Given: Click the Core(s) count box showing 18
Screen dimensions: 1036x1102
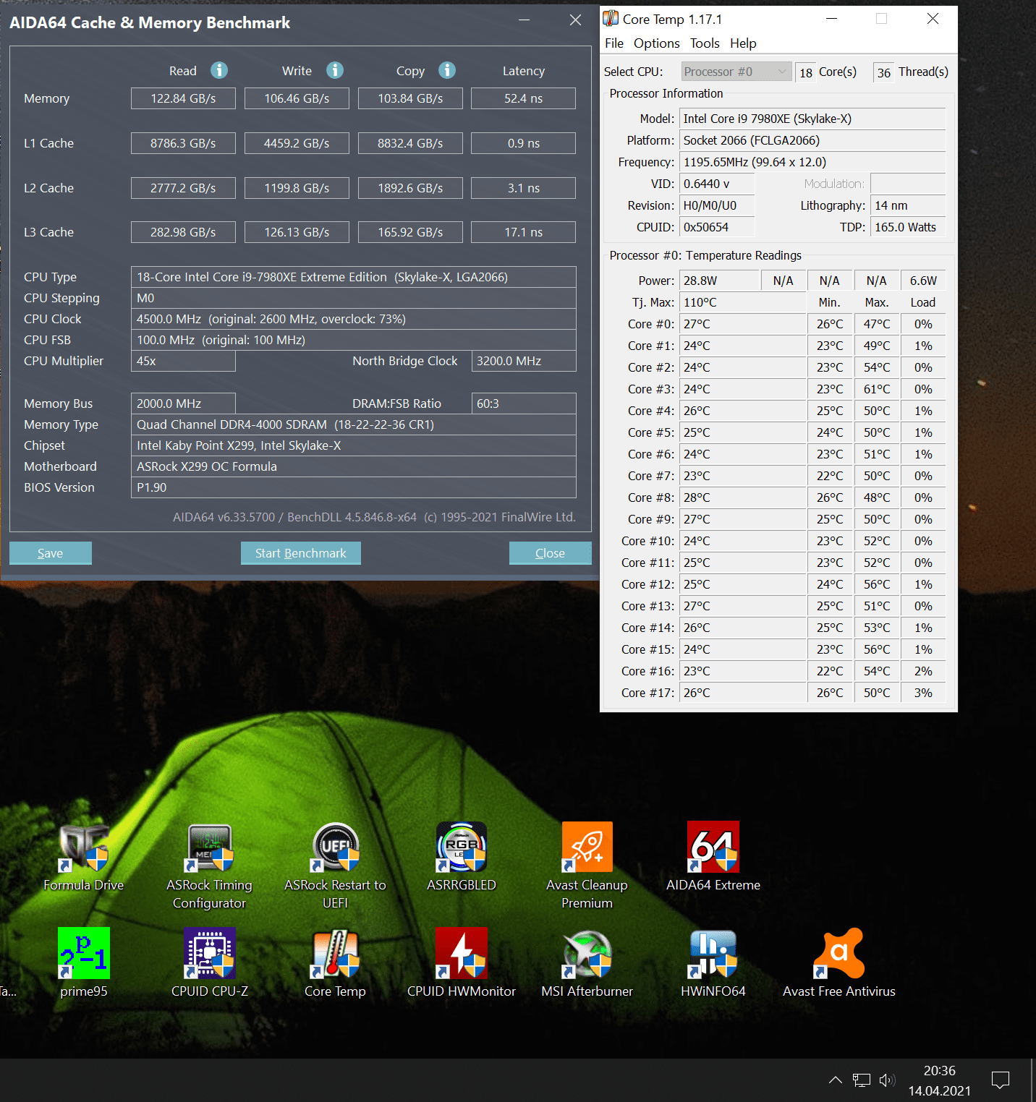Looking at the screenshot, I should pyautogui.click(x=806, y=72).
